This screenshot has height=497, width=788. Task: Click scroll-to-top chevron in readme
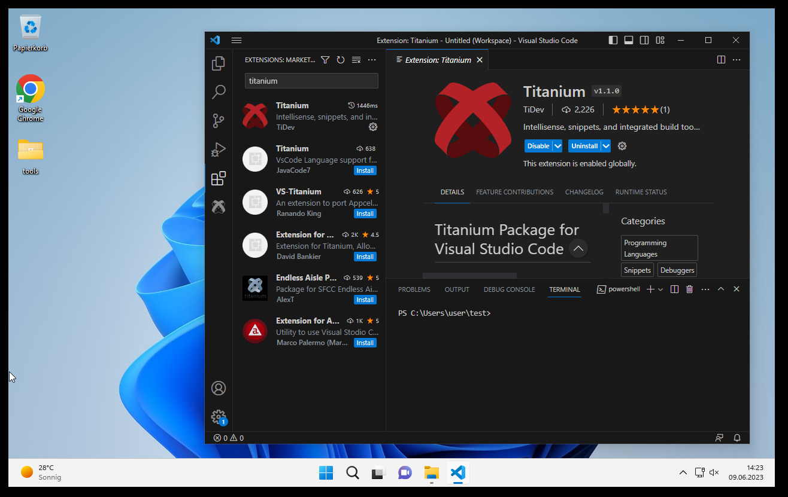pos(578,248)
